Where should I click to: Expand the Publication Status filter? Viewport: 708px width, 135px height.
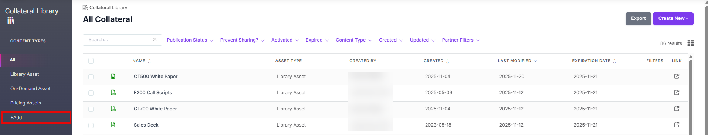coord(190,40)
